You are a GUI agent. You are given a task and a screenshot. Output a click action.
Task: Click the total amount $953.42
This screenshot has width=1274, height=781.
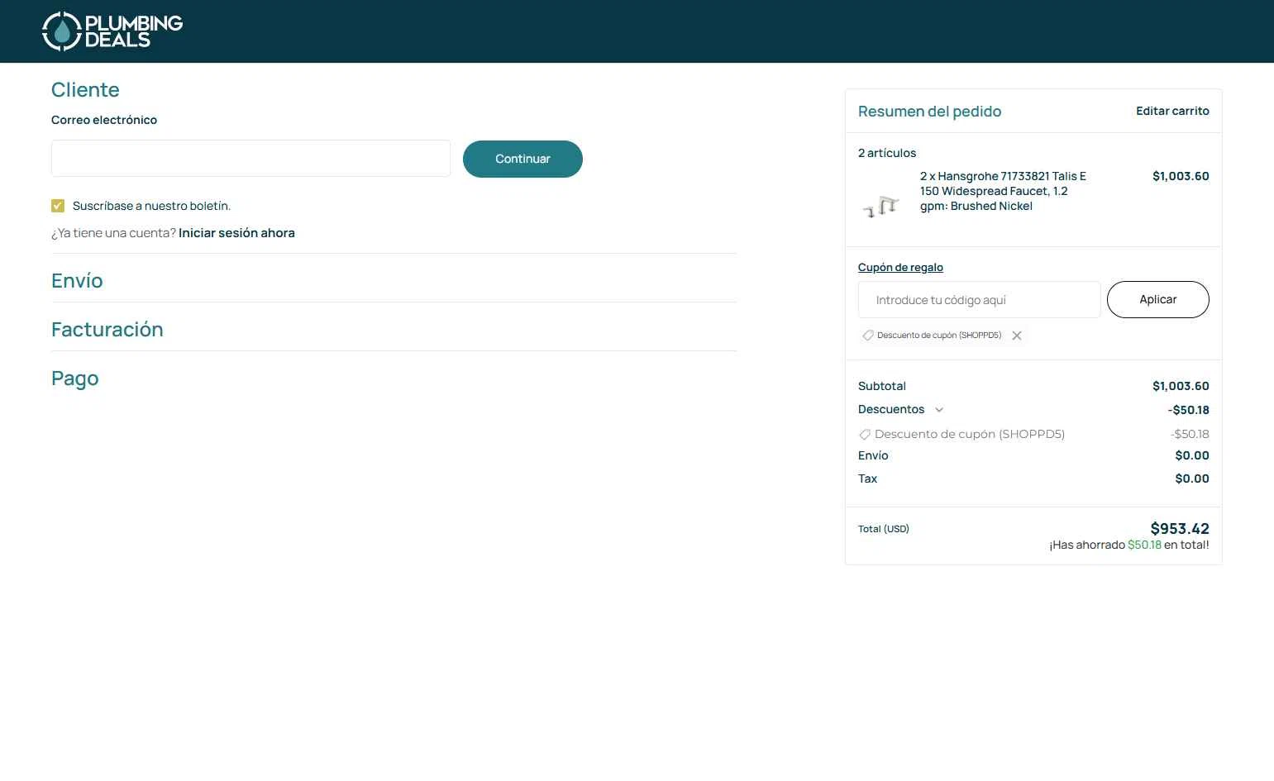coord(1180,528)
